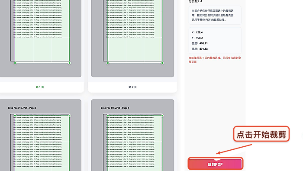Click page 4 top-right crop handle
Screen dimensions: 303x171
click(162, 116)
